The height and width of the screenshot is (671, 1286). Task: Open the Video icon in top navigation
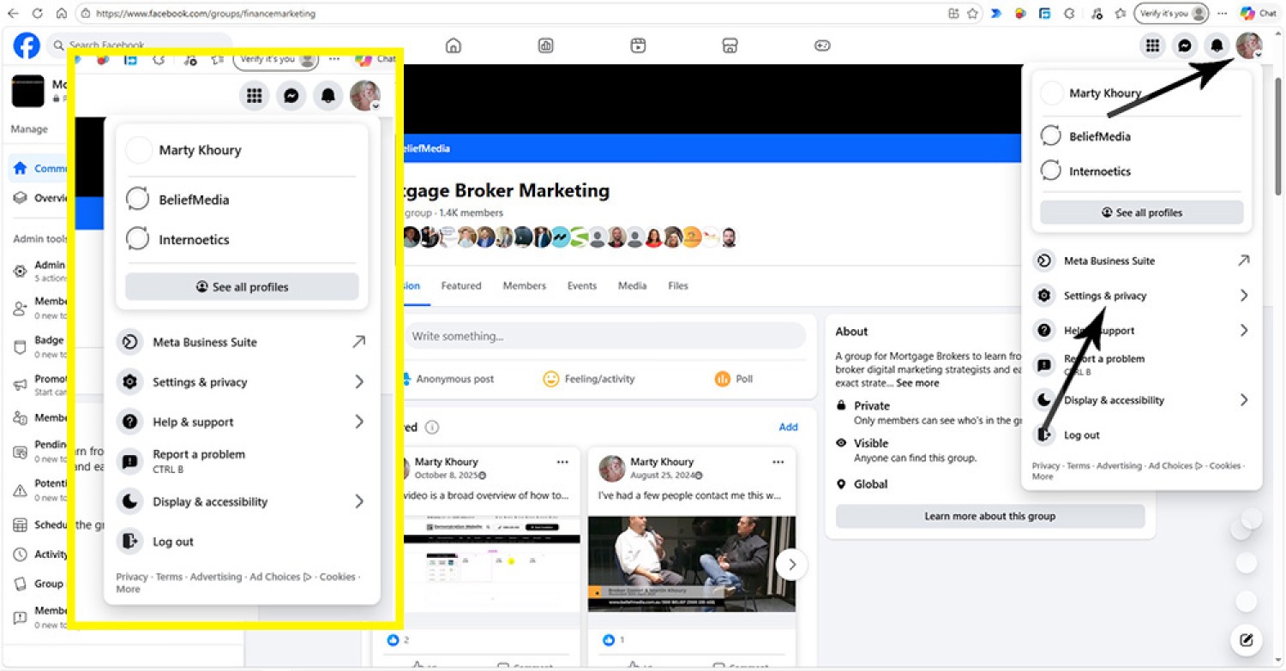pos(638,45)
